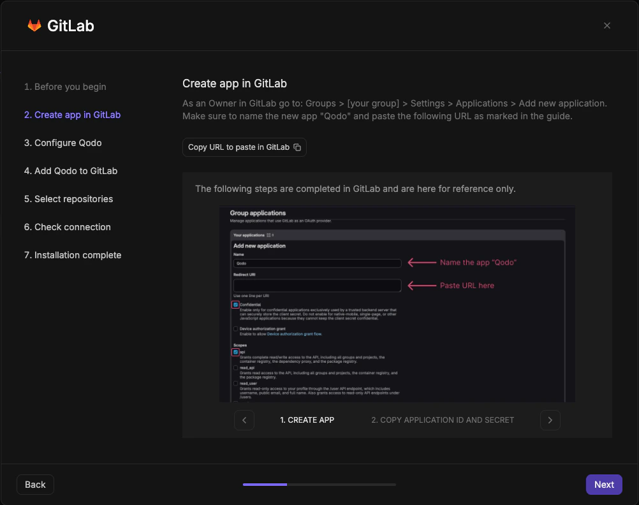The image size is (639, 505).
Task: Click the Redirect URI field in guide image
Action: point(317,285)
